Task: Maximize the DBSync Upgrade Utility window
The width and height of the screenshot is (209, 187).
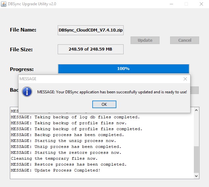Action: coord(186,4)
